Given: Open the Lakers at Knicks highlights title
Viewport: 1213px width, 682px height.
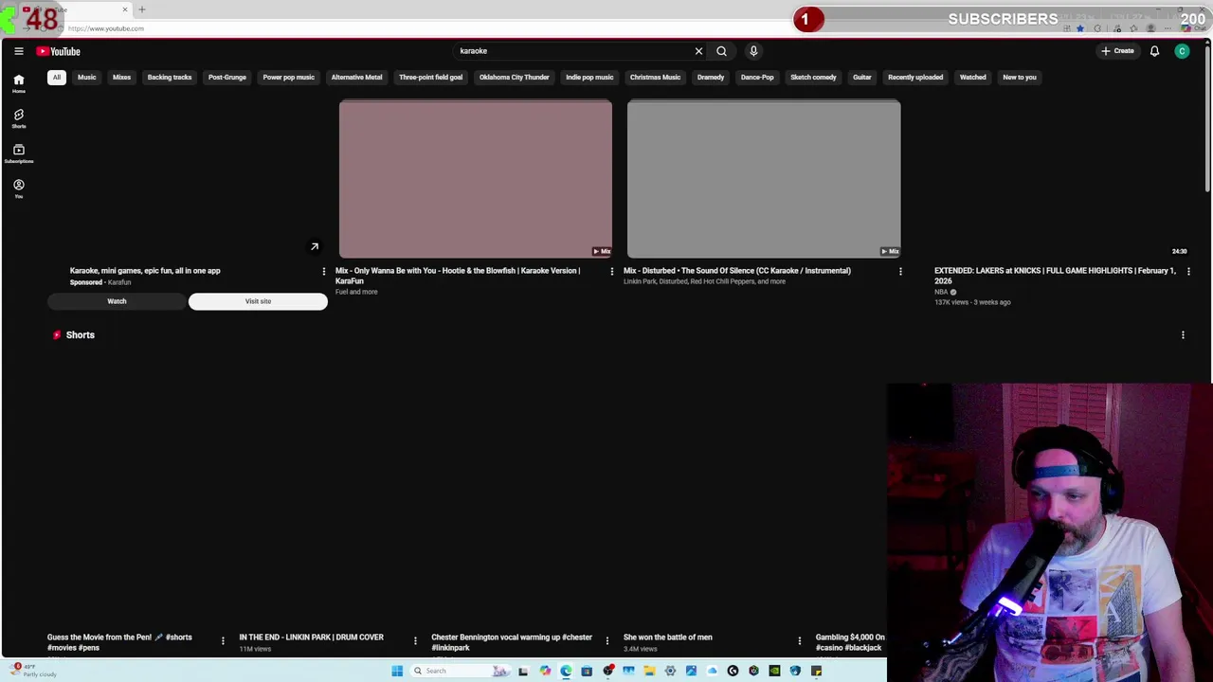Looking at the screenshot, I should [x=1055, y=276].
